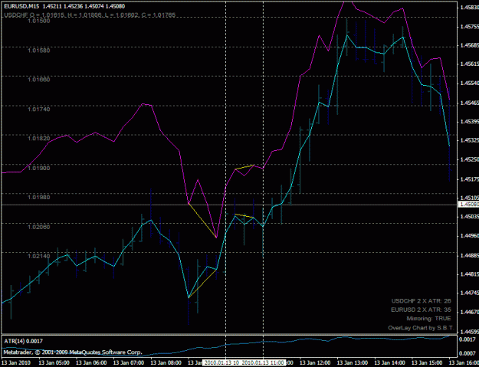479x367 pixels.
Task: Click the 1.4525 level on the right price axis
Action: (x=469, y=159)
